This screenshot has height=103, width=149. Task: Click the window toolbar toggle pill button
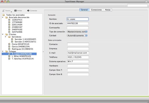(146, 2)
